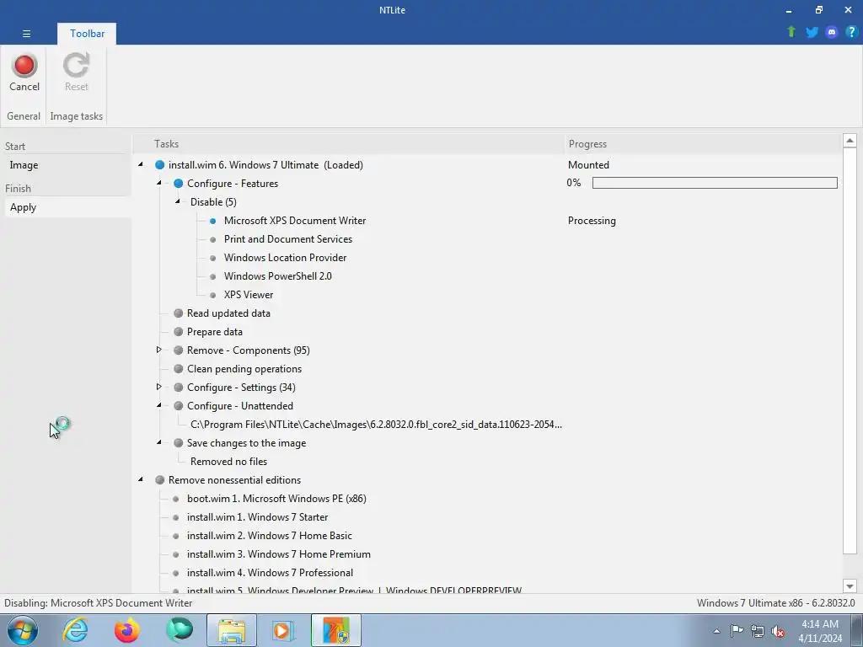Select Windows Location Provider row

coord(285,258)
